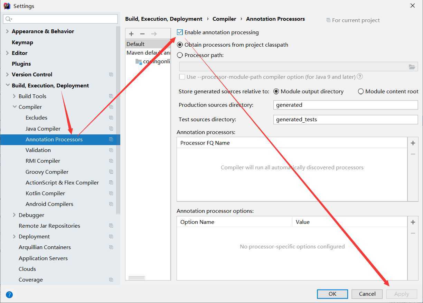423x303 pixels.
Task: Add an annotation processor with plus button
Action: pyautogui.click(x=413, y=143)
